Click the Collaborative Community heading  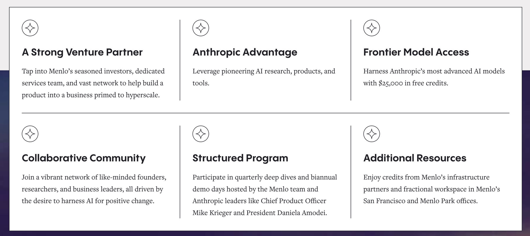tap(84, 158)
